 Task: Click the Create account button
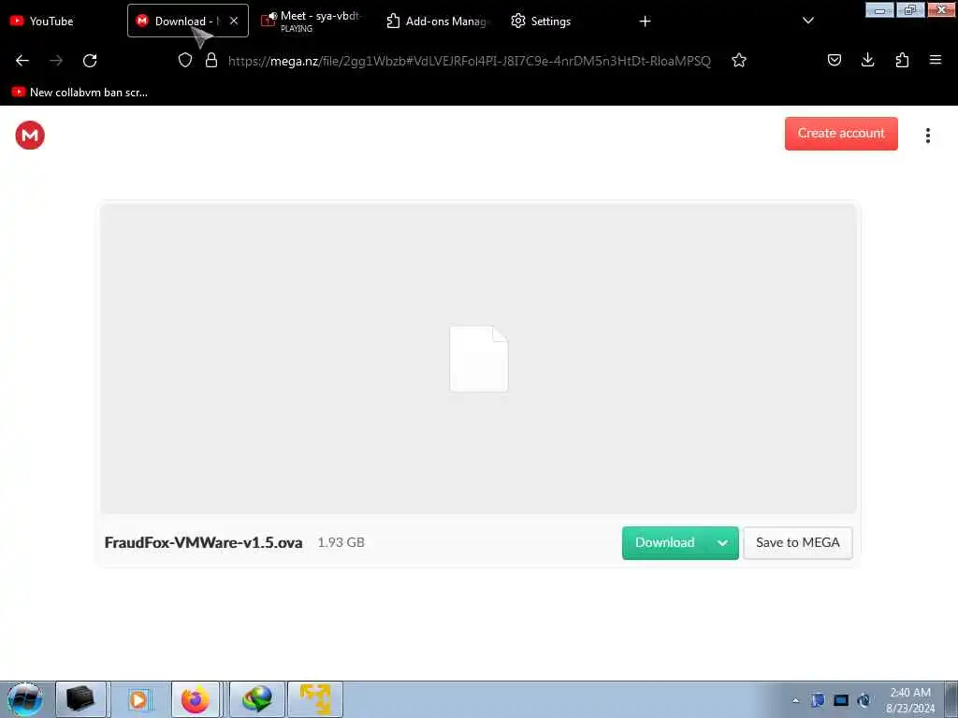tap(841, 133)
